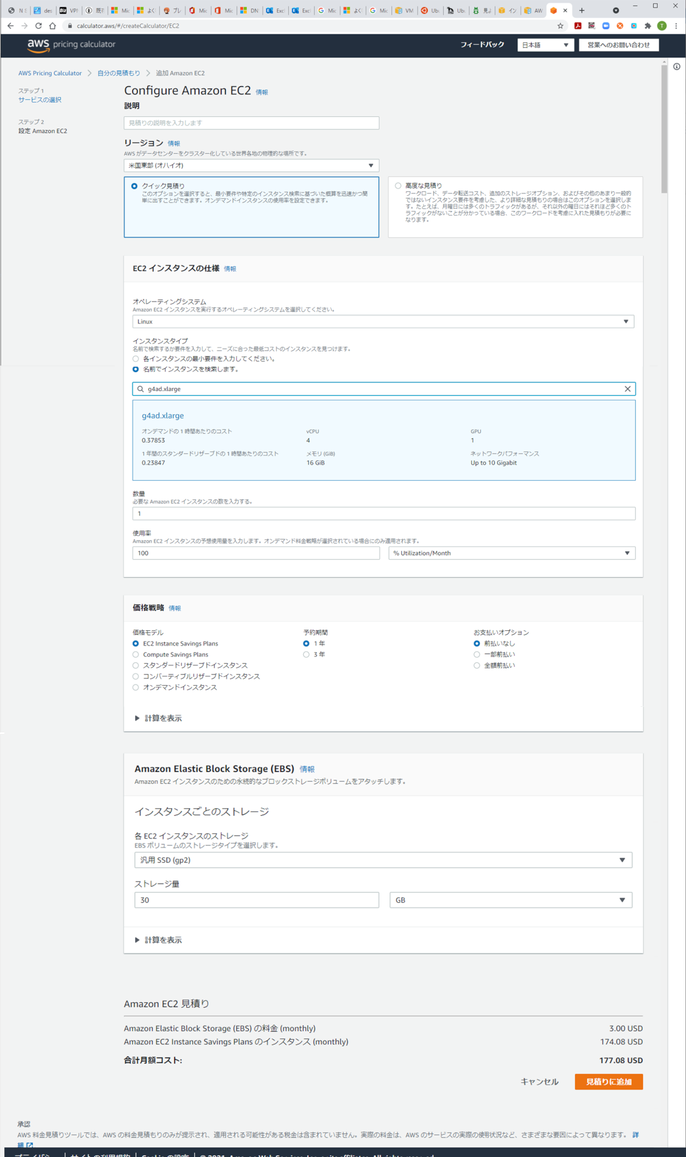686x1157 pixels.
Task: Open the info panel icon at right edge
Action: [677, 67]
